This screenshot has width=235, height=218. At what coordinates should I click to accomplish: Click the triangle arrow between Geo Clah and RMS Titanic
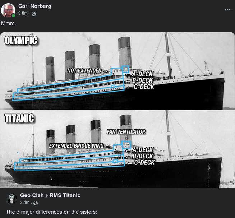47,196
